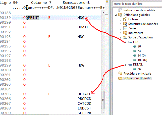This screenshot has width=162, height=115.
Task: Select line 100 (D) under HDG
Action: (x=142, y=60)
